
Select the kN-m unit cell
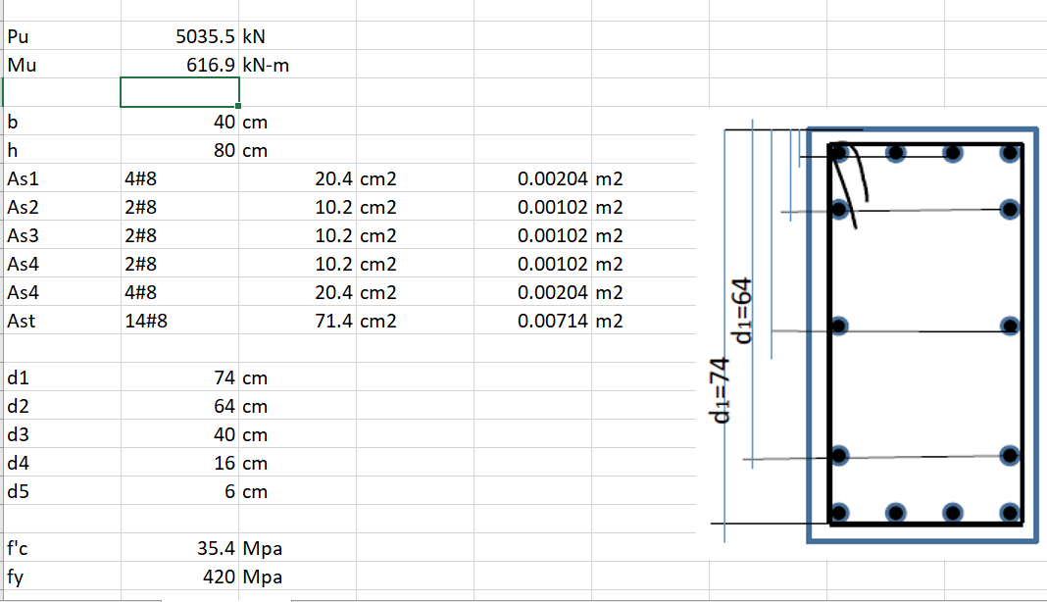(297, 65)
